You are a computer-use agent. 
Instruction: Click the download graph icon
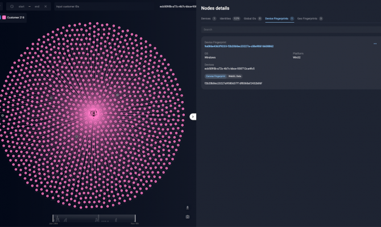point(187,208)
